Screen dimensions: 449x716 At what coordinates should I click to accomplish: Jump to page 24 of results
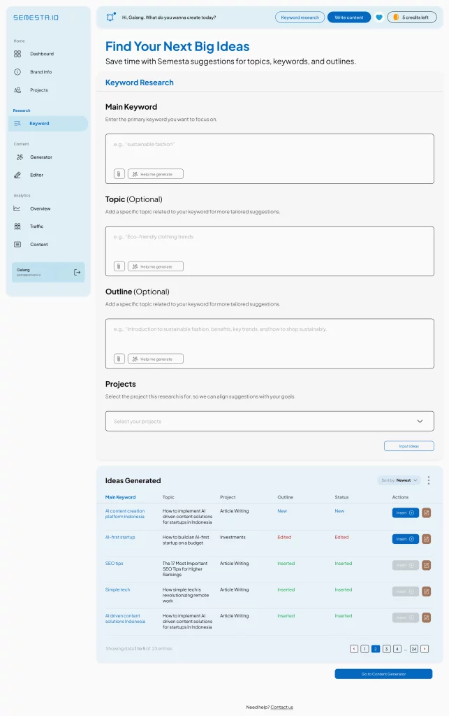(414, 649)
